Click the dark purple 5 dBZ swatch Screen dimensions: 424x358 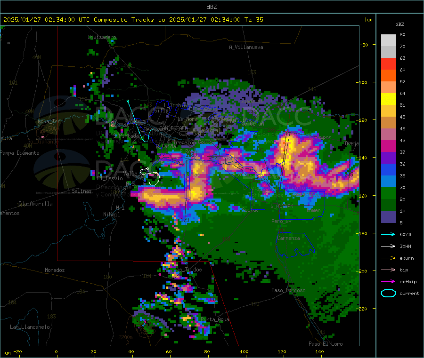coord(388,217)
